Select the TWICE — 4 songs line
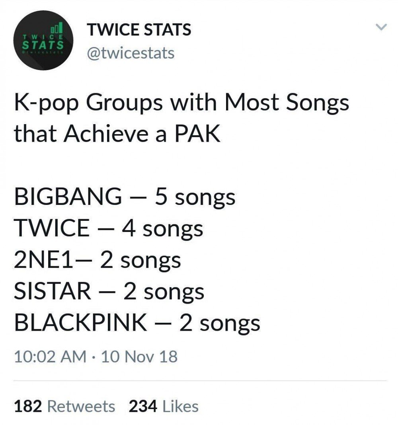Viewport: 398px width, 425px height. (108, 228)
